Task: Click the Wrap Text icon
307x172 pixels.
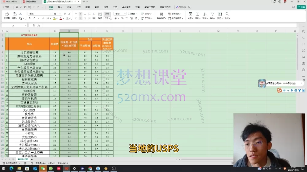Action: pos(100,14)
